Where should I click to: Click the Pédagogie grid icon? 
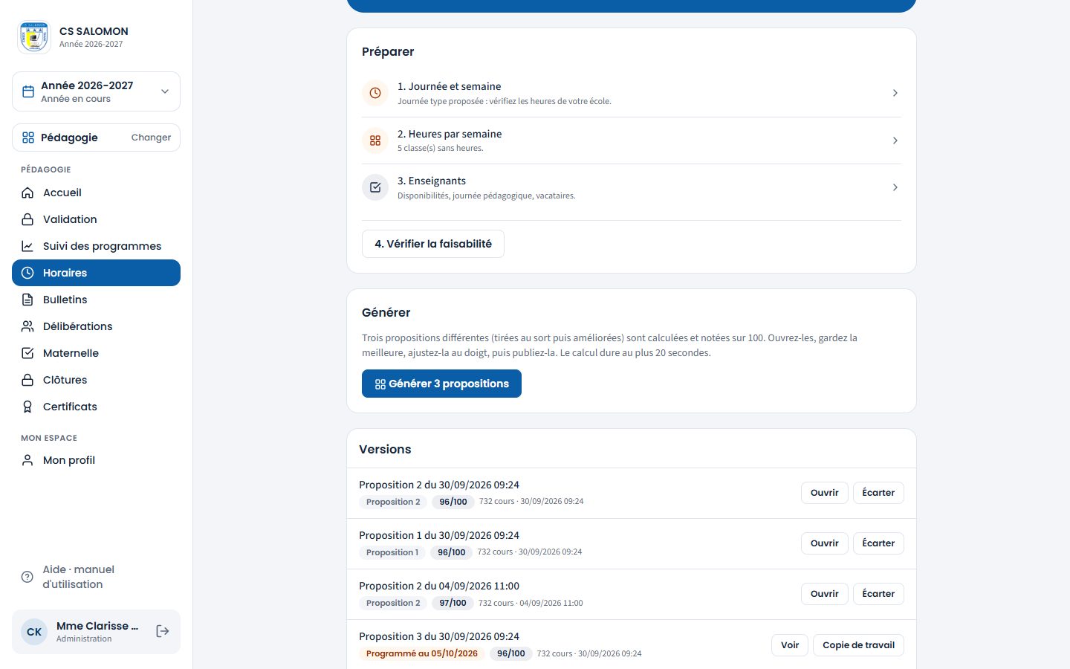pyautogui.click(x=28, y=138)
